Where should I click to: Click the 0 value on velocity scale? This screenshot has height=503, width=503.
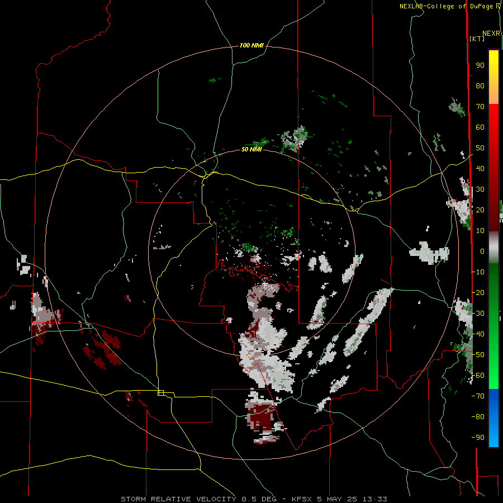click(x=482, y=251)
